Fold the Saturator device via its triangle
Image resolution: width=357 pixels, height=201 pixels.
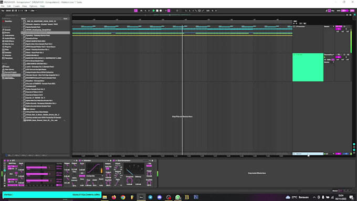point(82,161)
